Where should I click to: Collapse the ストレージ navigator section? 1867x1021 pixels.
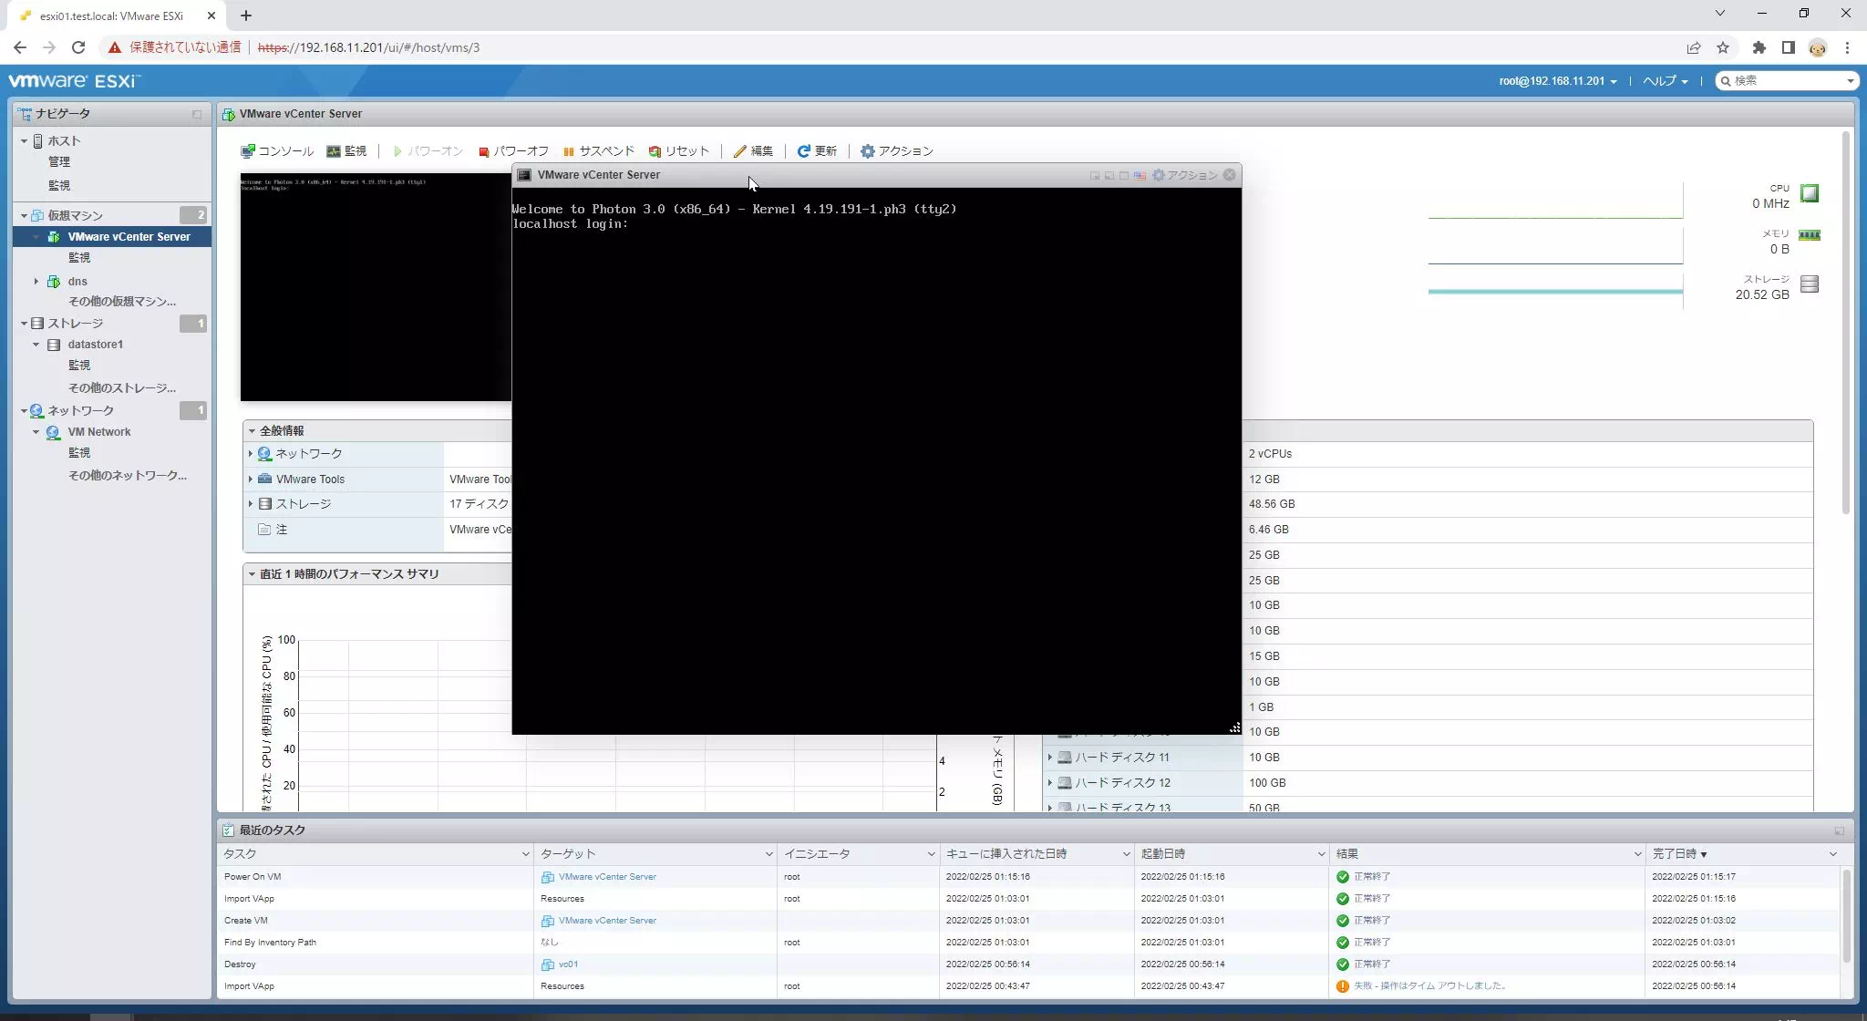pyautogui.click(x=24, y=324)
